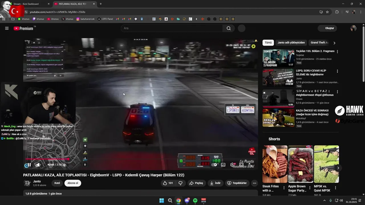365x205 pixels.
Task: Select the Grand Theft Auto chip
Action: pos(319,43)
